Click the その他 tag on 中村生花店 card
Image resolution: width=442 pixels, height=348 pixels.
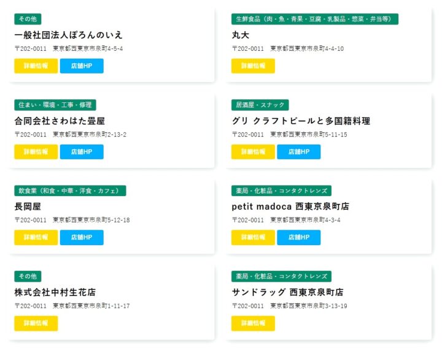(x=28, y=276)
